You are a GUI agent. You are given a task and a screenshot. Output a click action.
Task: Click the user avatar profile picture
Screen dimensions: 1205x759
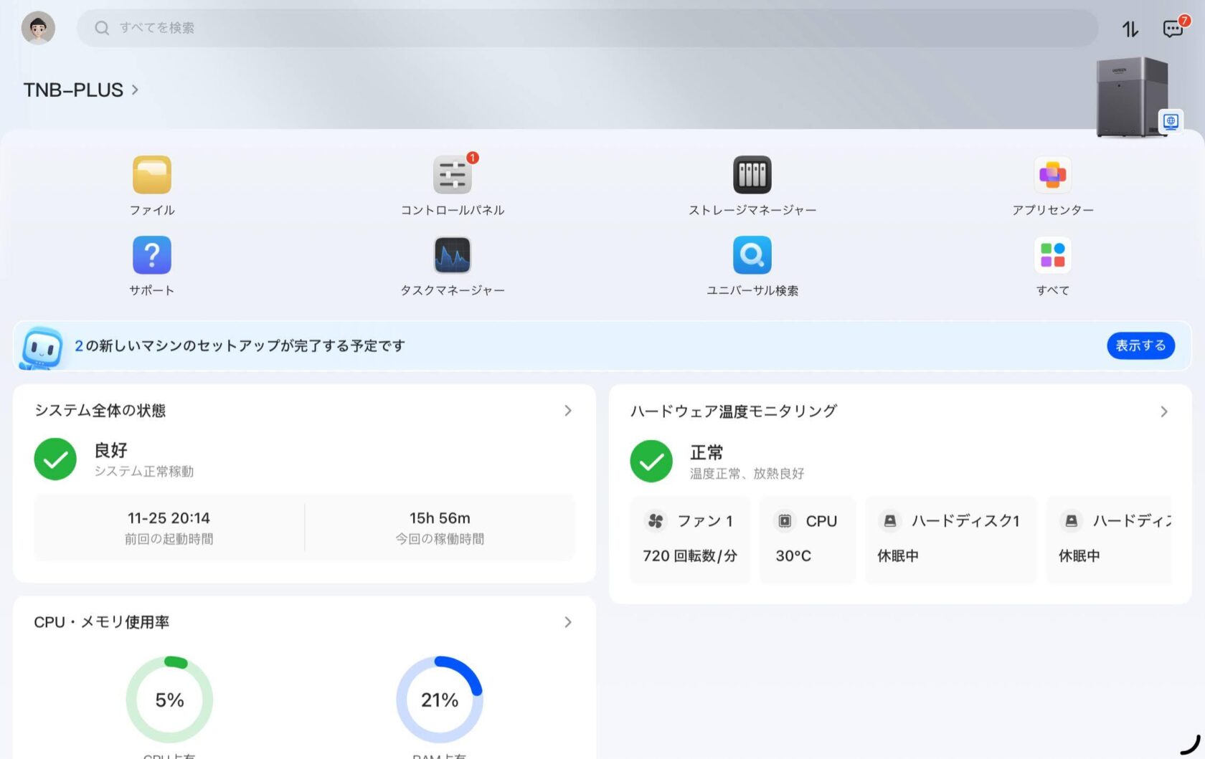coord(38,29)
